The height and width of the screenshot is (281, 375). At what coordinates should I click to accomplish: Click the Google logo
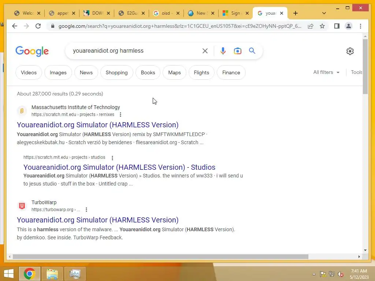pos(32,51)
